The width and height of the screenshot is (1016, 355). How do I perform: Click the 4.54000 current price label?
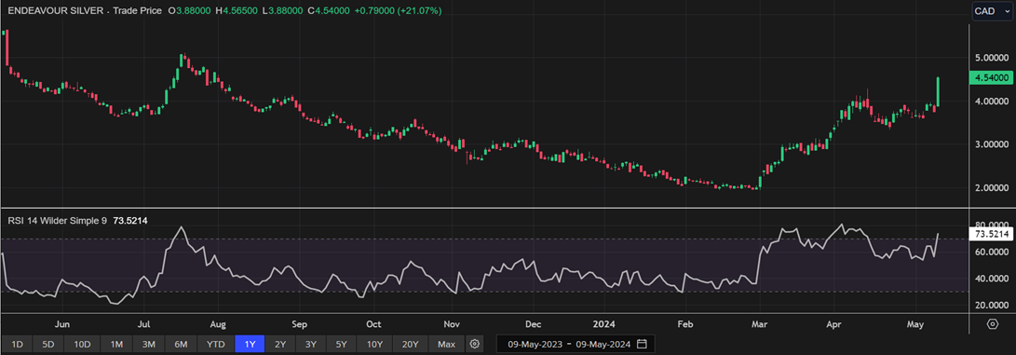(992, 77)
